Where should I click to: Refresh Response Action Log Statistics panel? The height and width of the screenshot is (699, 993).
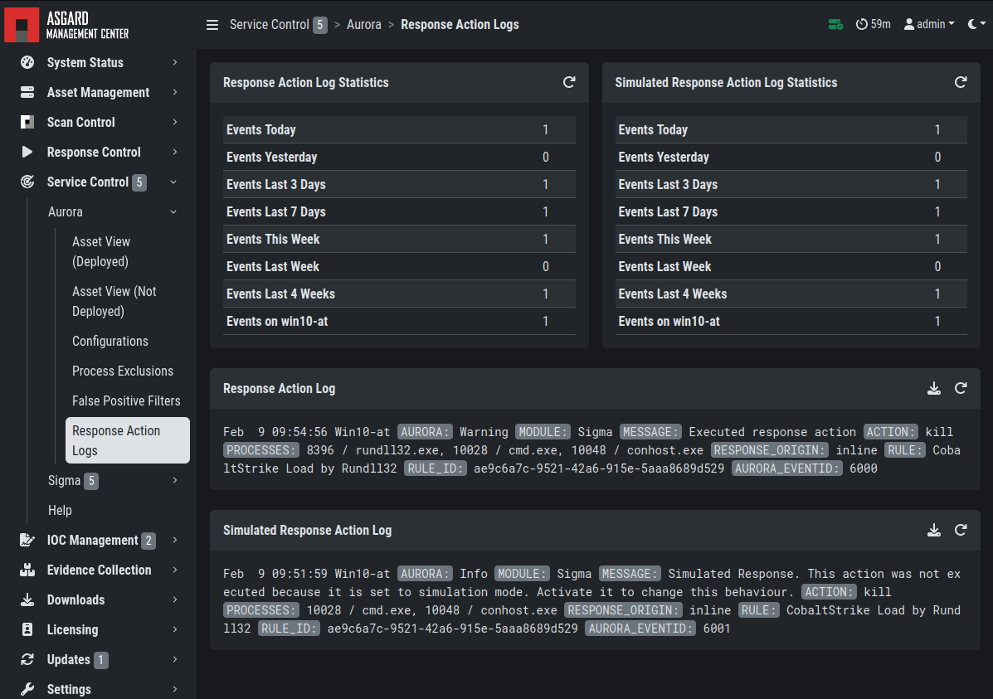tap(569, 82)
